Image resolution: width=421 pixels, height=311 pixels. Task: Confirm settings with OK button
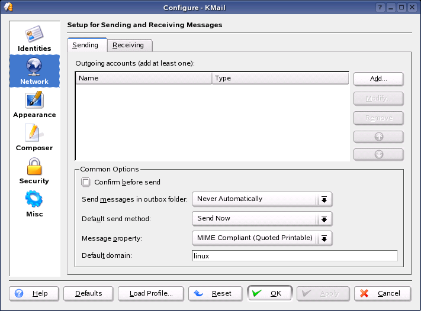coord(269,294)
